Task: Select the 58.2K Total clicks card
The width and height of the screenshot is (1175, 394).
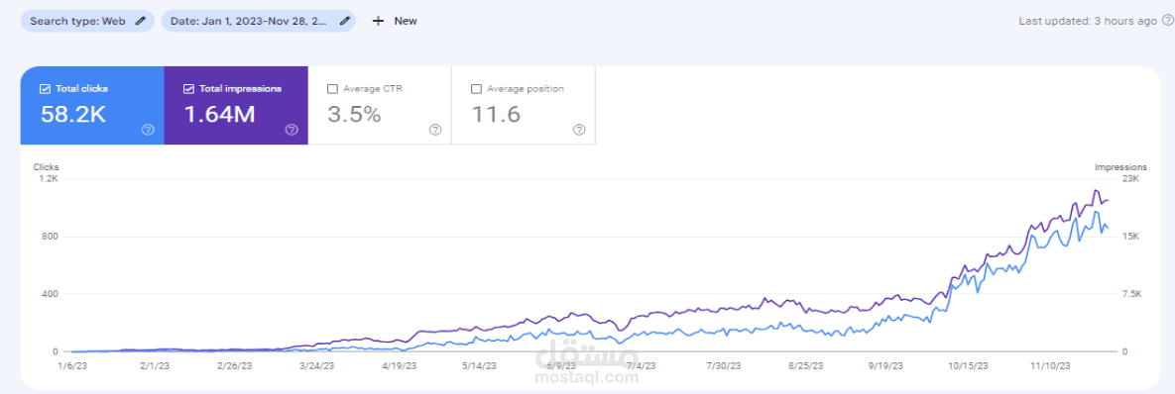Action: point(92,105)
